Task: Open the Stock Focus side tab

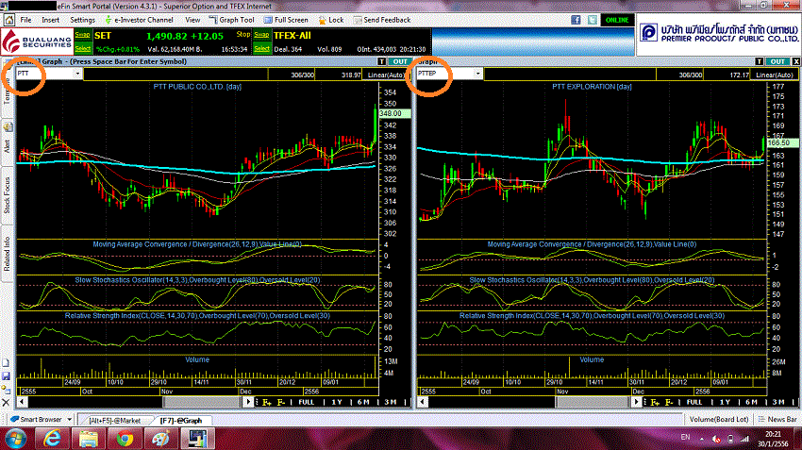Action: 8,195
